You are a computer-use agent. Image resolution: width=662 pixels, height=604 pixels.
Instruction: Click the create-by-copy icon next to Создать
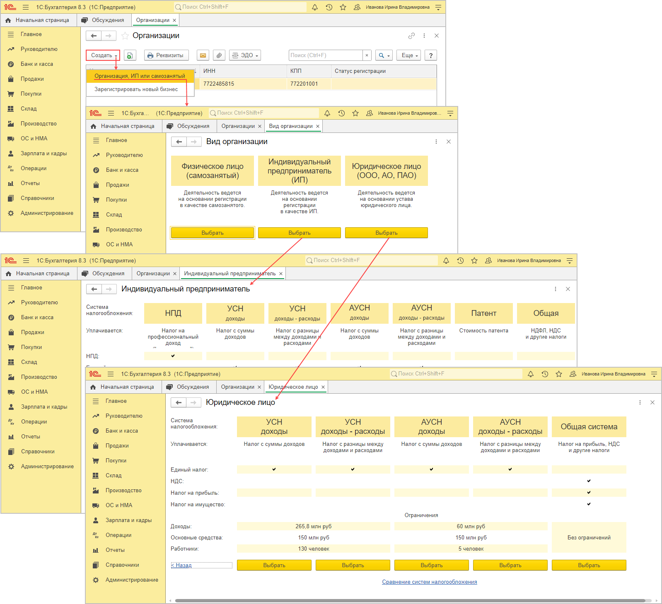[x=130, y=55]
